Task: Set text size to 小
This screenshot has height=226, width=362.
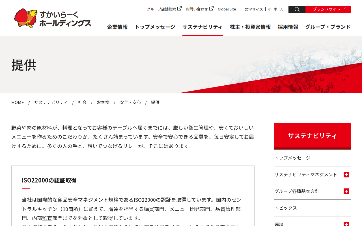Action: point(270,9)
